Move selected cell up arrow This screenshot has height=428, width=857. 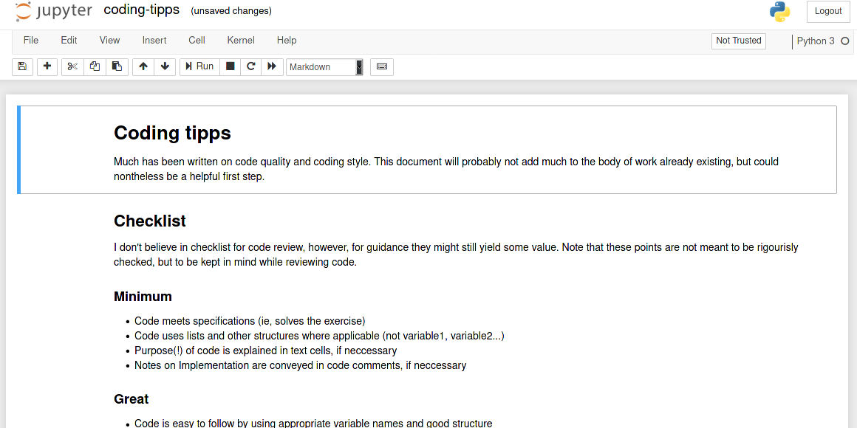(x=143, y=66)
